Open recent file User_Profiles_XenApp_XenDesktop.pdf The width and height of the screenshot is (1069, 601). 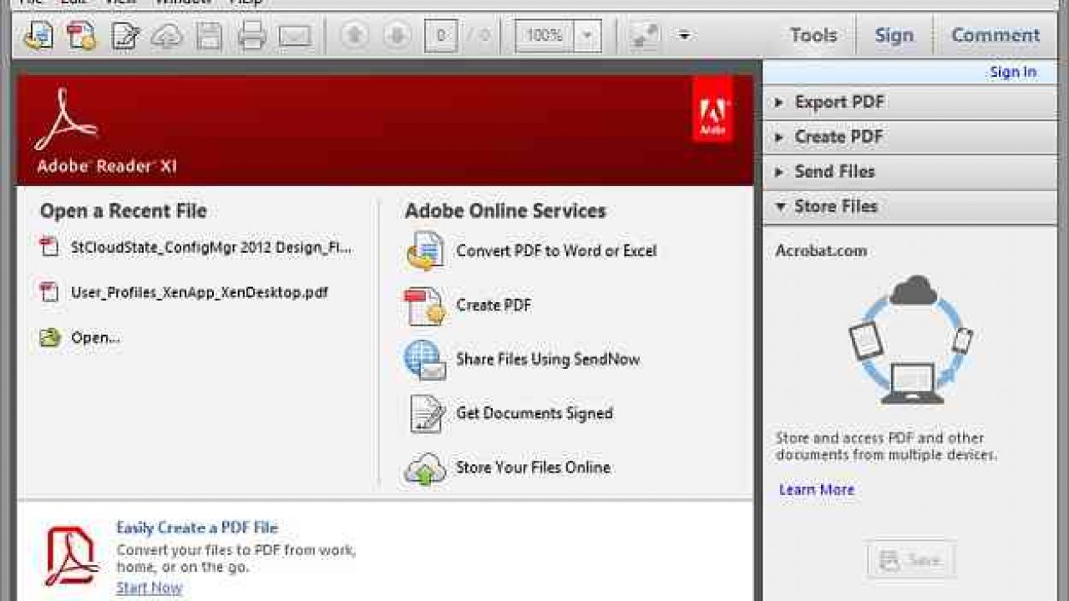(200, 292)
